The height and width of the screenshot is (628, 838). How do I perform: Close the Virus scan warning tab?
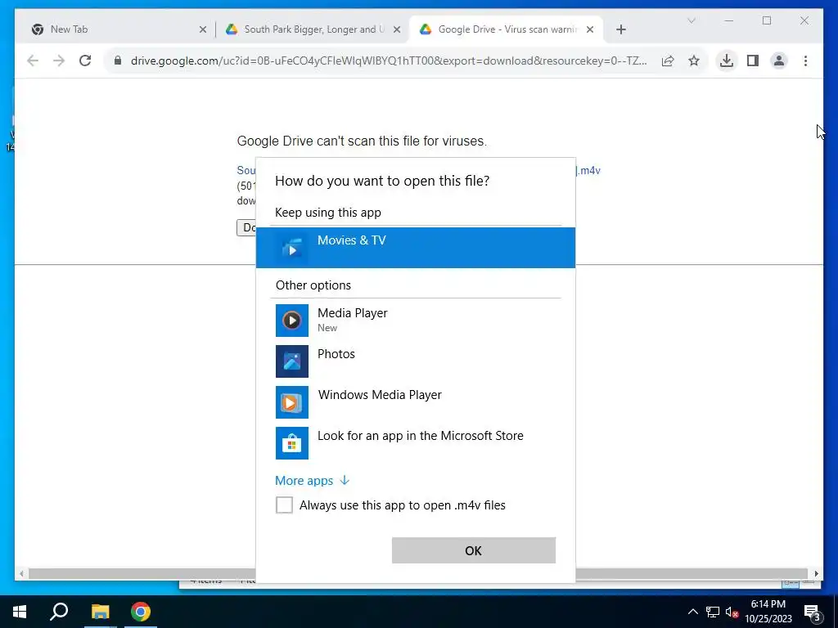589,30
